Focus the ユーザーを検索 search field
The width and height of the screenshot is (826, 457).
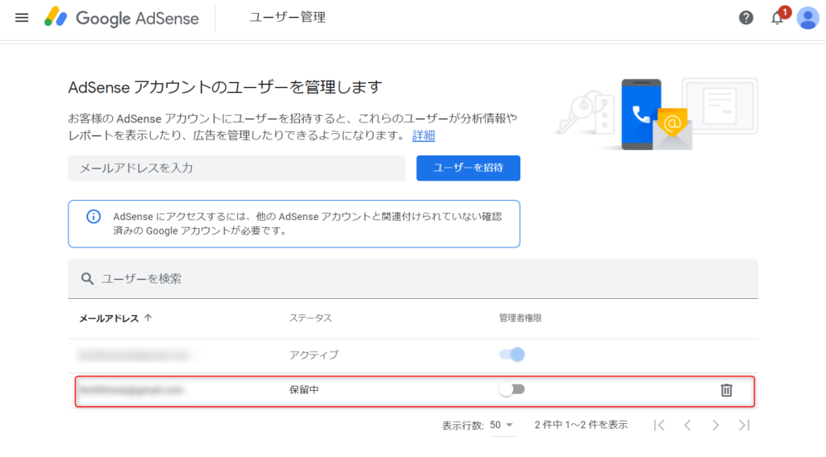[413, 279]
